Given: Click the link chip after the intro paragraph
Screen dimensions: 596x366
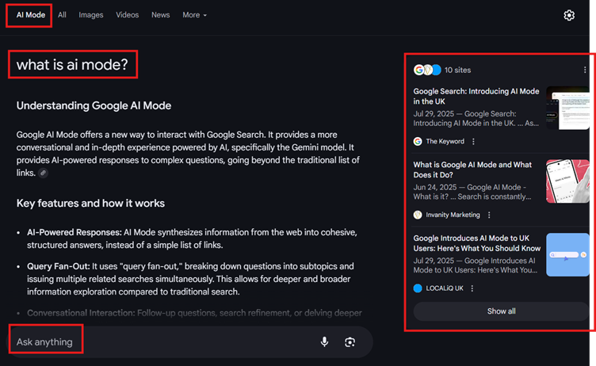Looking at the screenshot, I should (x=44, y=173).
